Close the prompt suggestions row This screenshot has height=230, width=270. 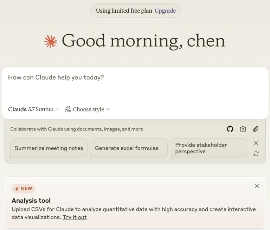(x=256, y=143)
